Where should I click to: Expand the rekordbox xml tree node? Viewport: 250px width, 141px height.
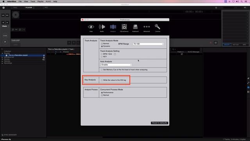tap(2, 57)
